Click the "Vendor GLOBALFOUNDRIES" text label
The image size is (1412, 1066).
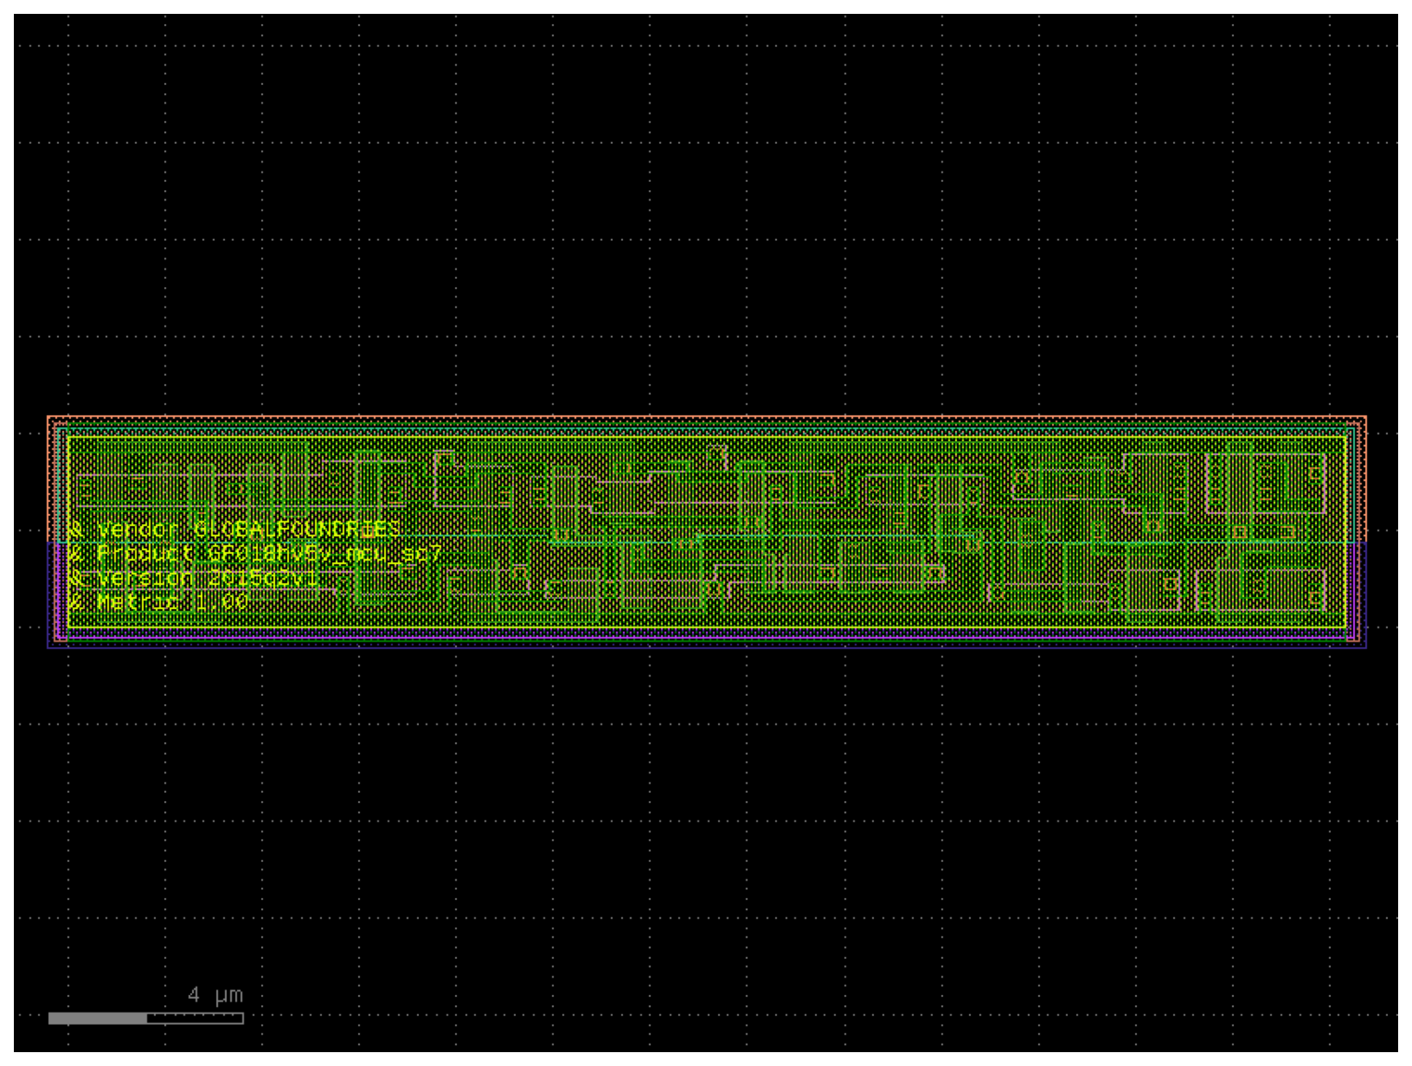pos(248,530)
